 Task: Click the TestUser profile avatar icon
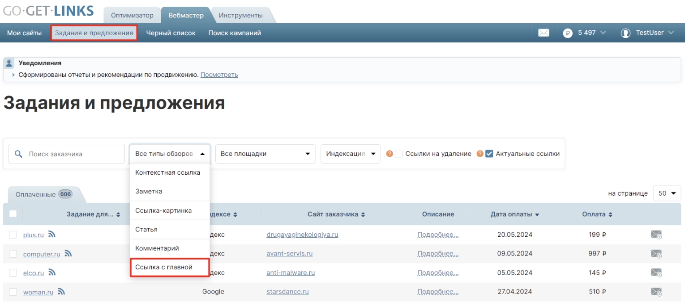[625, 33]
